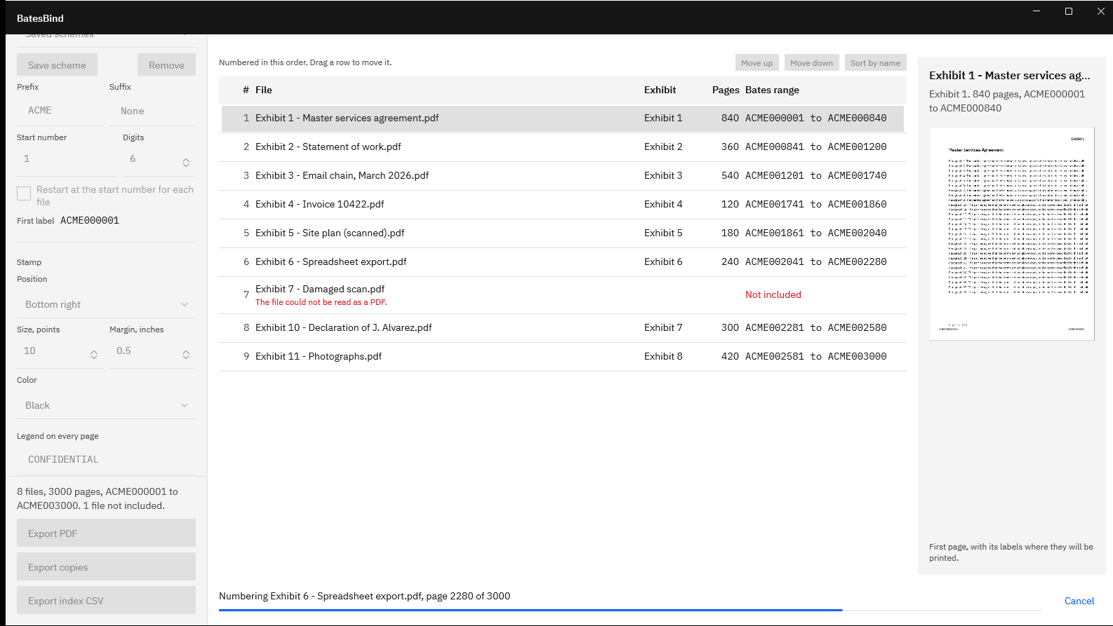Viewport: 1113px width, 626px height.
Task: Click the File column header
Action: 264,90
